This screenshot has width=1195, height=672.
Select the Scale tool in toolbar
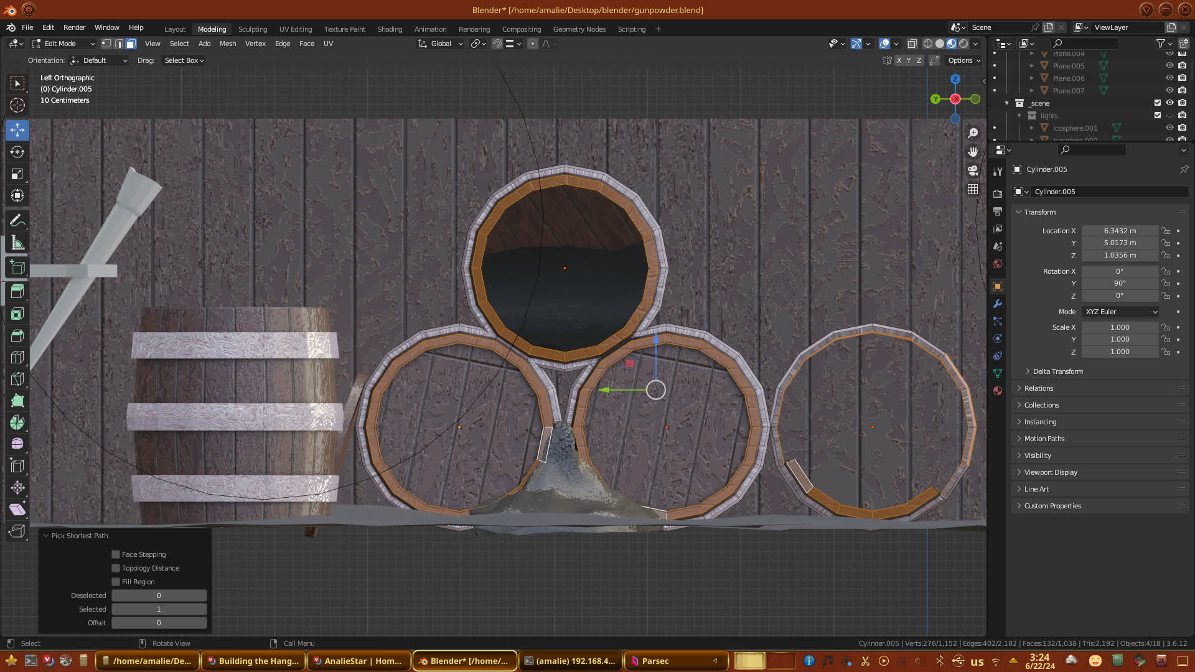(x=17, y=174)
